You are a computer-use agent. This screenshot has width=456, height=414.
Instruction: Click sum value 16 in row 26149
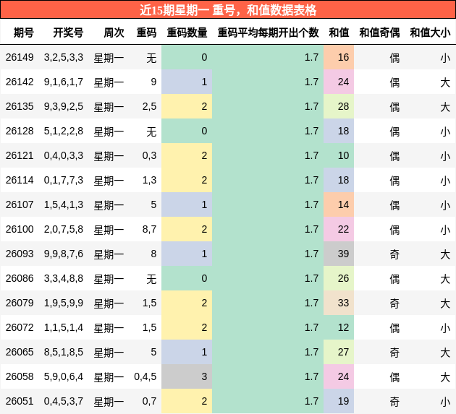pyautogui.click(x=343, y=57)
